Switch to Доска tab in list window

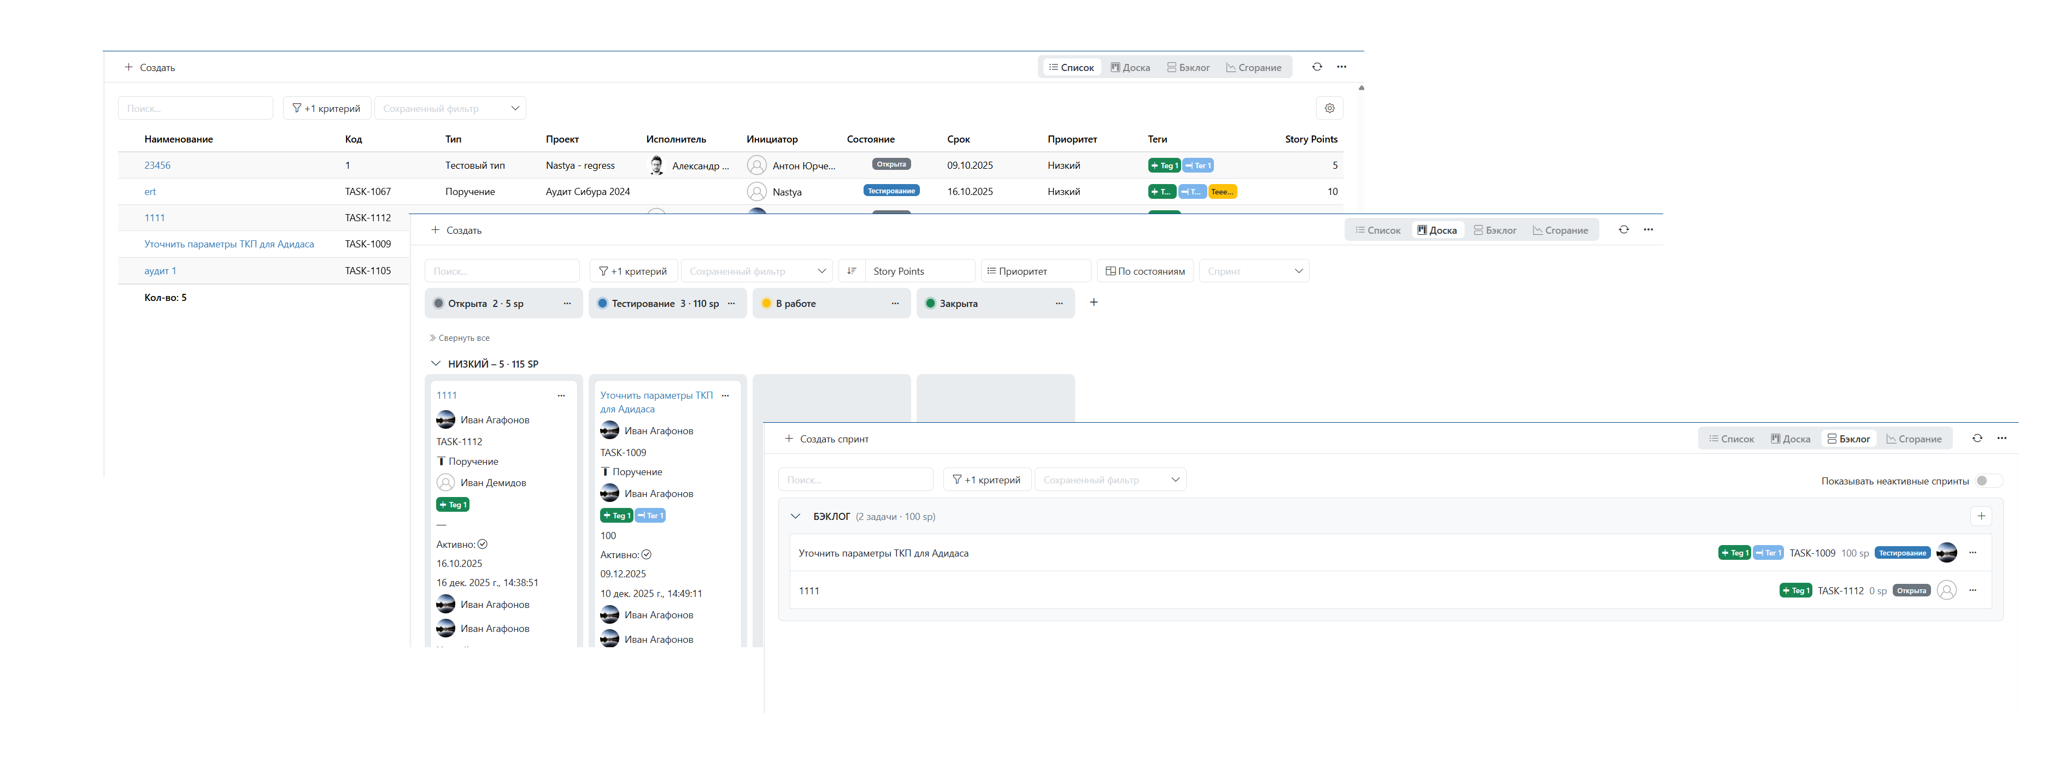pos(1130,67)
